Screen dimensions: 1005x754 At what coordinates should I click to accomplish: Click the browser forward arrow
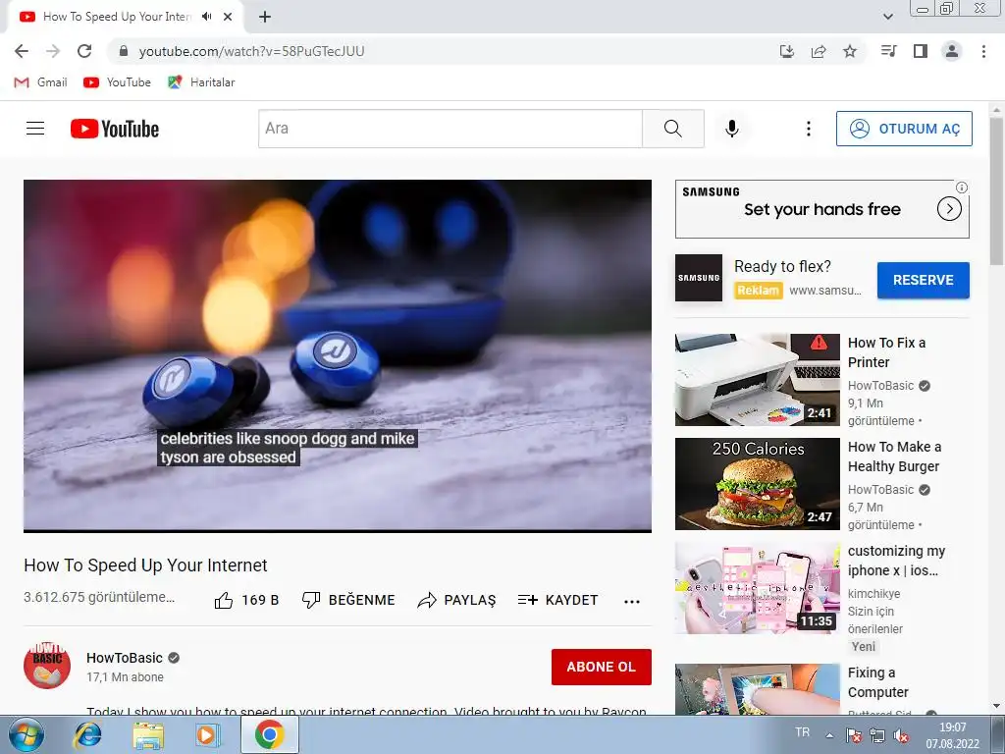[x=53, y=51]
